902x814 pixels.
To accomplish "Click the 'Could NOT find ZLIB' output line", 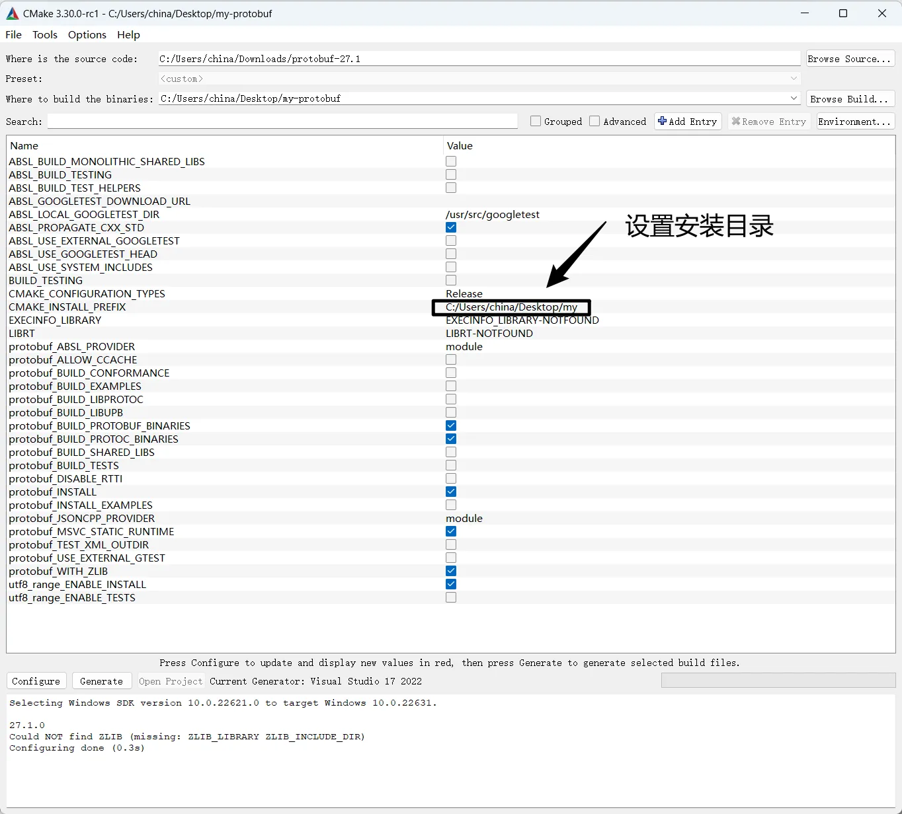I will point(187,737).
